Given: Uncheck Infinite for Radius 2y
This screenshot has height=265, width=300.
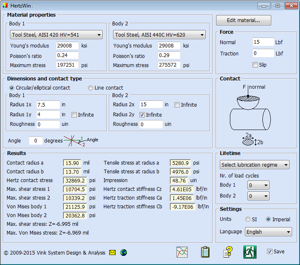Looking at the screenshot, I should coord(142,115).
